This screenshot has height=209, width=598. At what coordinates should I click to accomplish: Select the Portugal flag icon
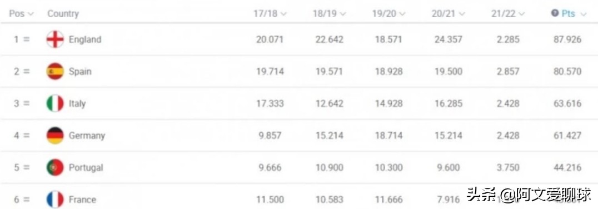click(x=55, y=167)
